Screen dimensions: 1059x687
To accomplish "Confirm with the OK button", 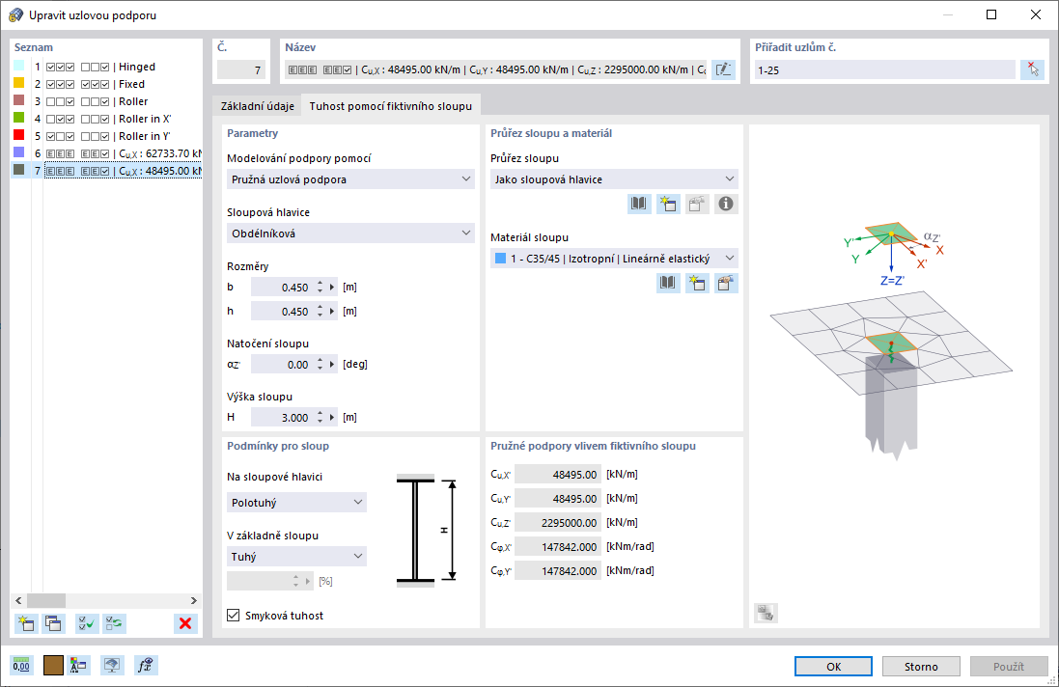I will (833, 666).
